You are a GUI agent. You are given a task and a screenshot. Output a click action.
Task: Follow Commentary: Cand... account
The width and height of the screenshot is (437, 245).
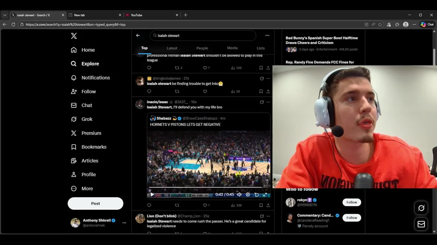[x=352, y=218]
